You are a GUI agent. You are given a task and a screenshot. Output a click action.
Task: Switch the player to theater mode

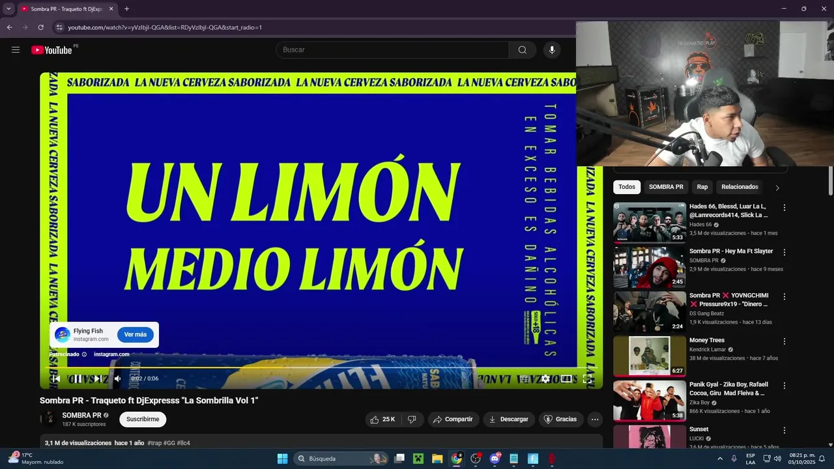566,378
